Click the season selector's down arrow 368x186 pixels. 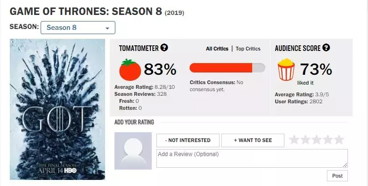pos(107,29)
